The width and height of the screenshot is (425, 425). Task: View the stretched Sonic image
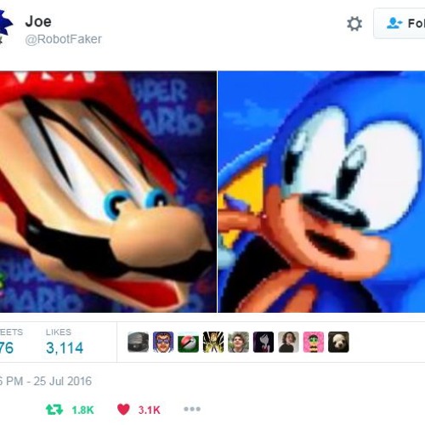click(x=321, y=192)
